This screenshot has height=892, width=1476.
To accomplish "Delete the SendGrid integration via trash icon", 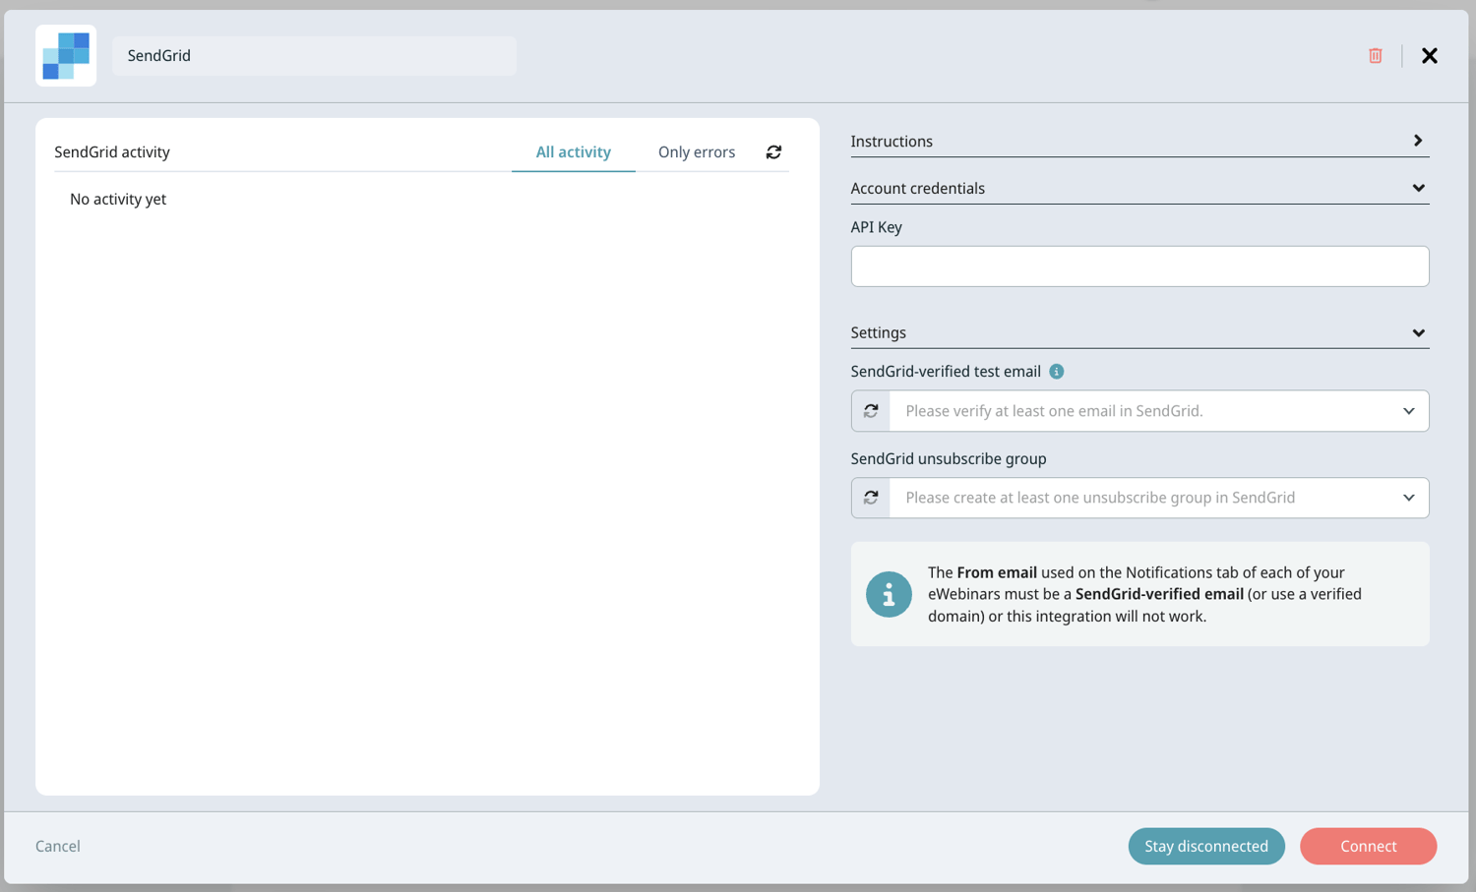I will (x=1375, y=55).
